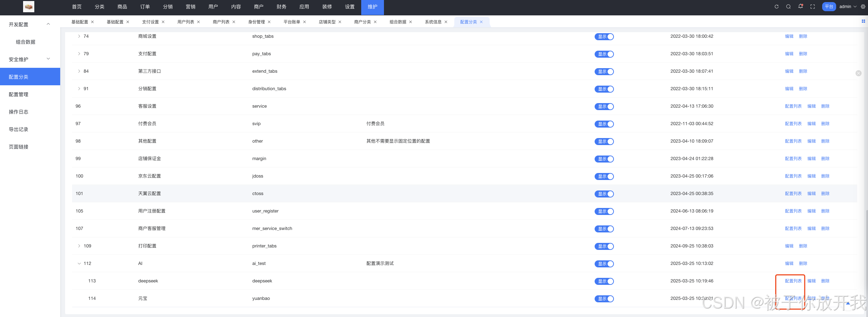Viewport: 868px width, 317px height.
Task: Click 编辑 link on the 客服设置 row
Action: (811, 106)
